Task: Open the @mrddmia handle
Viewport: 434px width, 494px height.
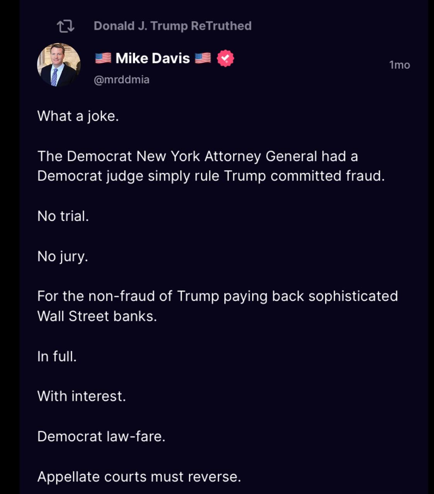Action: point(121,80)
